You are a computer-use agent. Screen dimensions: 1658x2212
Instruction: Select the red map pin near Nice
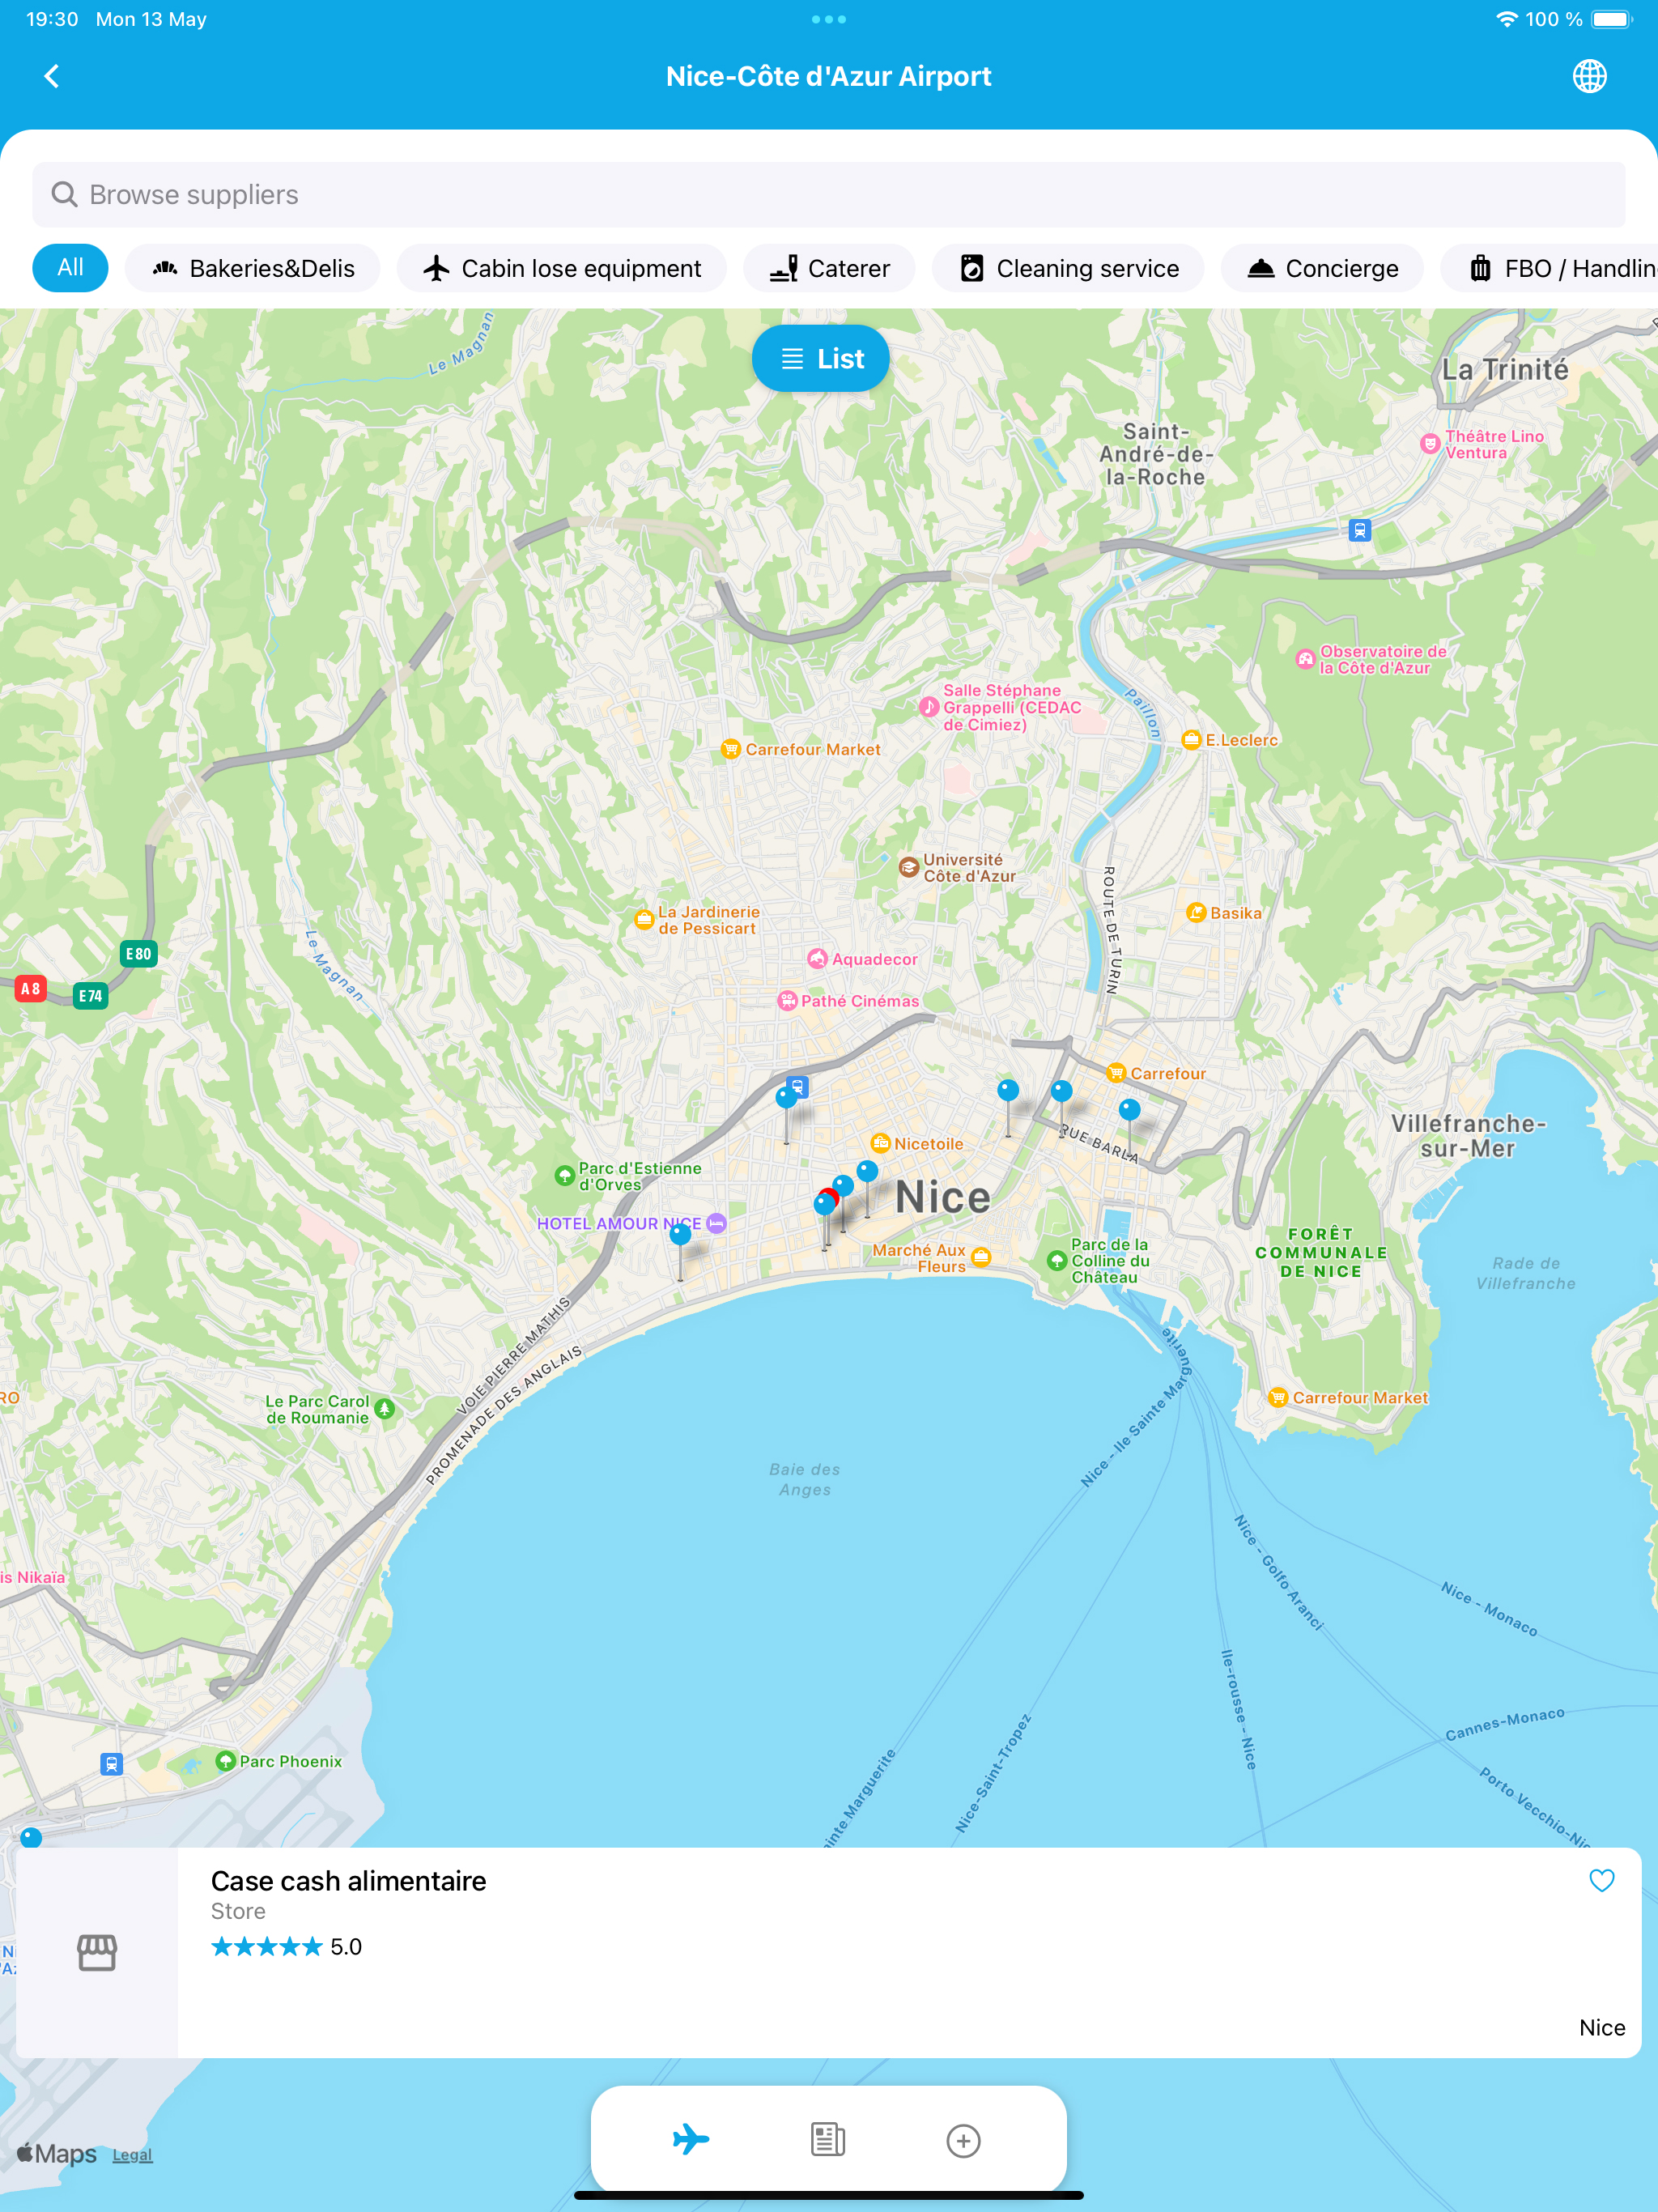(831, 1195)
